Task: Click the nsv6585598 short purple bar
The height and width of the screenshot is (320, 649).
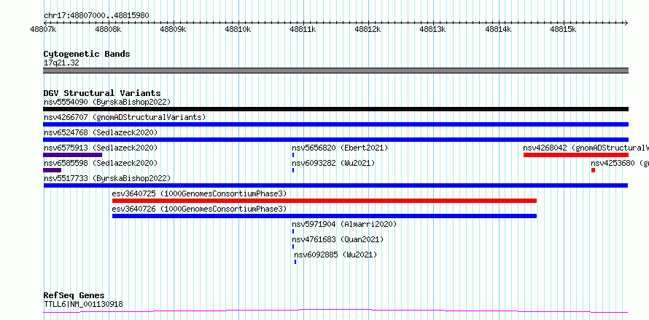Action: click(x=53, y=170)
